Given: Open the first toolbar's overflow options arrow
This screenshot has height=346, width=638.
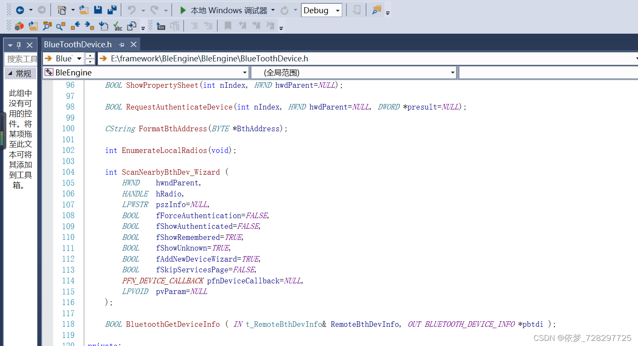Looking at the screenshot, I should pyautogui.click(x=387, y=13).
